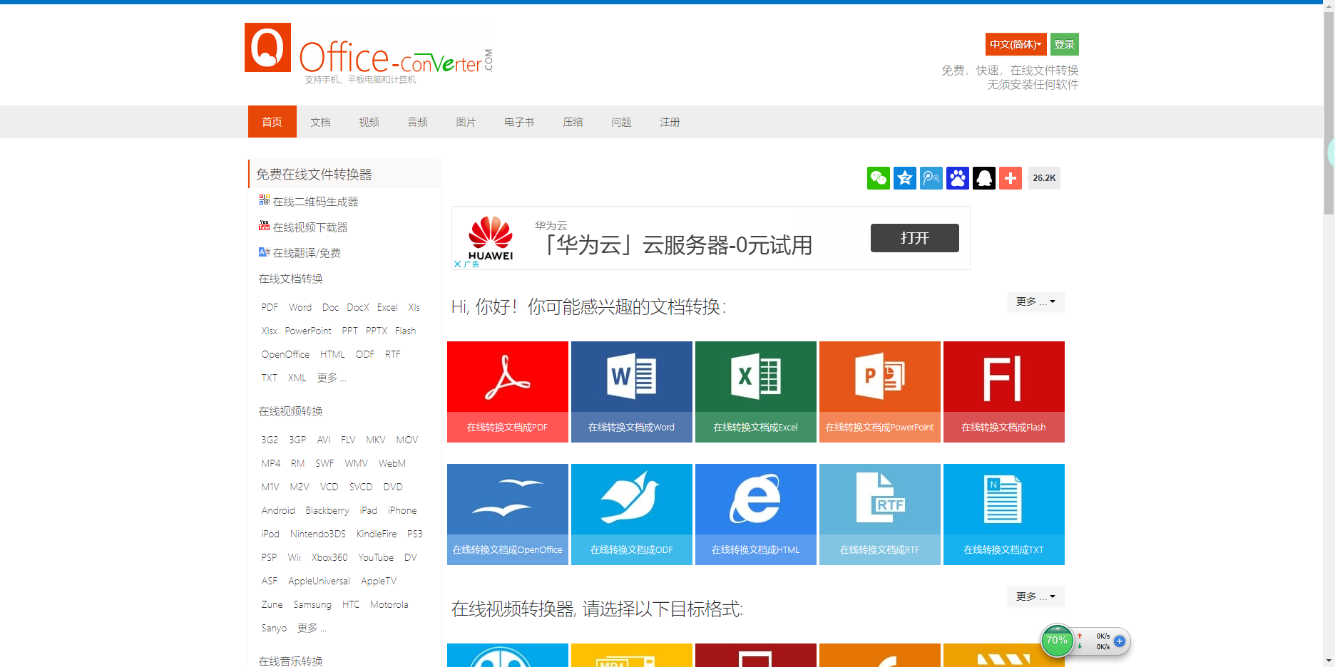Screen dimensions: 1335x667
Task: Click the PowerPoint format link
Action: 308,331
